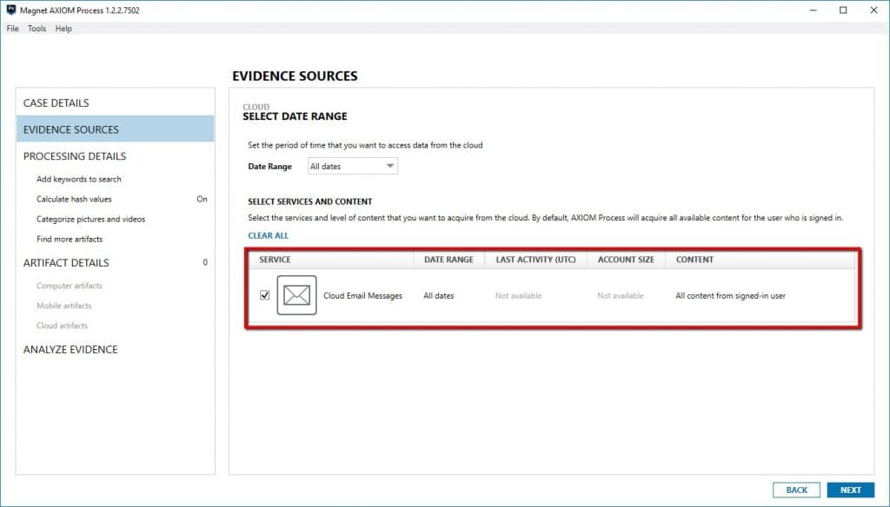Click 'All content from signed-in user' cell
Viewport: 890px width, 507px height.
(730, 295)
